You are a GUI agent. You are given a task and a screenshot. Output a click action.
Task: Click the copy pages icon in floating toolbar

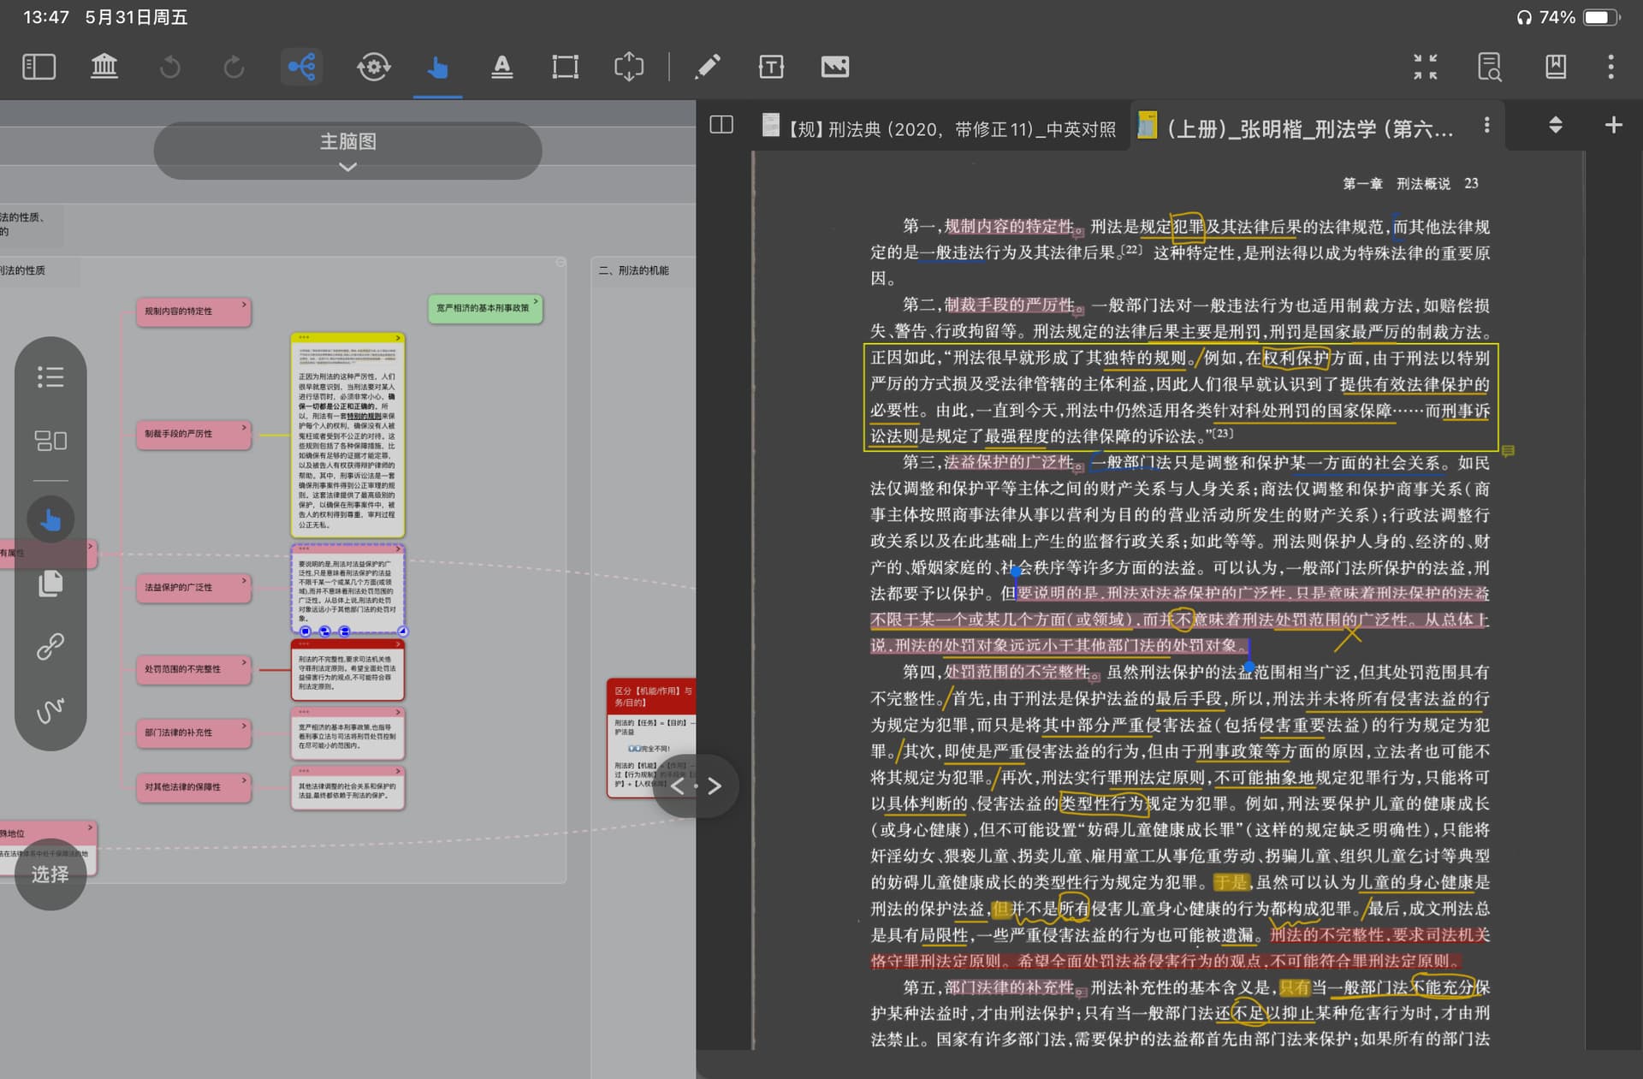[50, 583]
